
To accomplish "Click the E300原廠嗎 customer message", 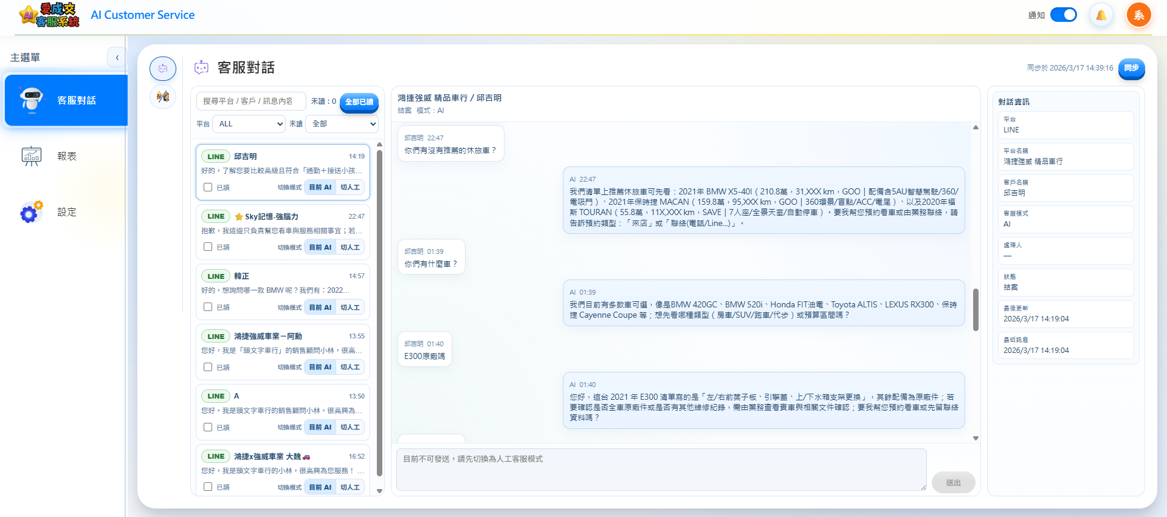I will (x=424, y=349).
